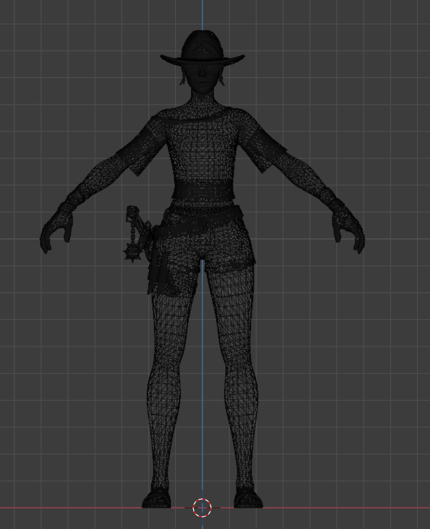This screenshot has width=430, height=529.
Task: Select the hand on the screen's left side
Action: pyautogui.click(x=55, y=232)
